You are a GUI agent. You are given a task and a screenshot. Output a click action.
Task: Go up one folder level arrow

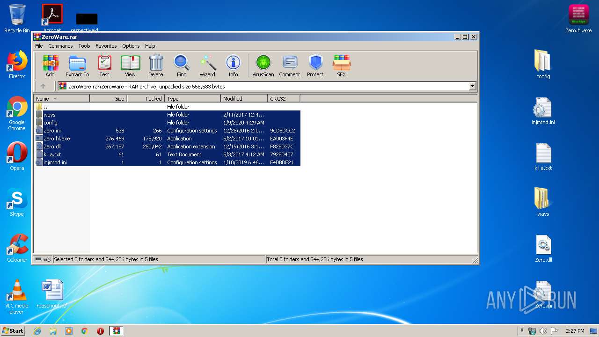coord(43,86)
